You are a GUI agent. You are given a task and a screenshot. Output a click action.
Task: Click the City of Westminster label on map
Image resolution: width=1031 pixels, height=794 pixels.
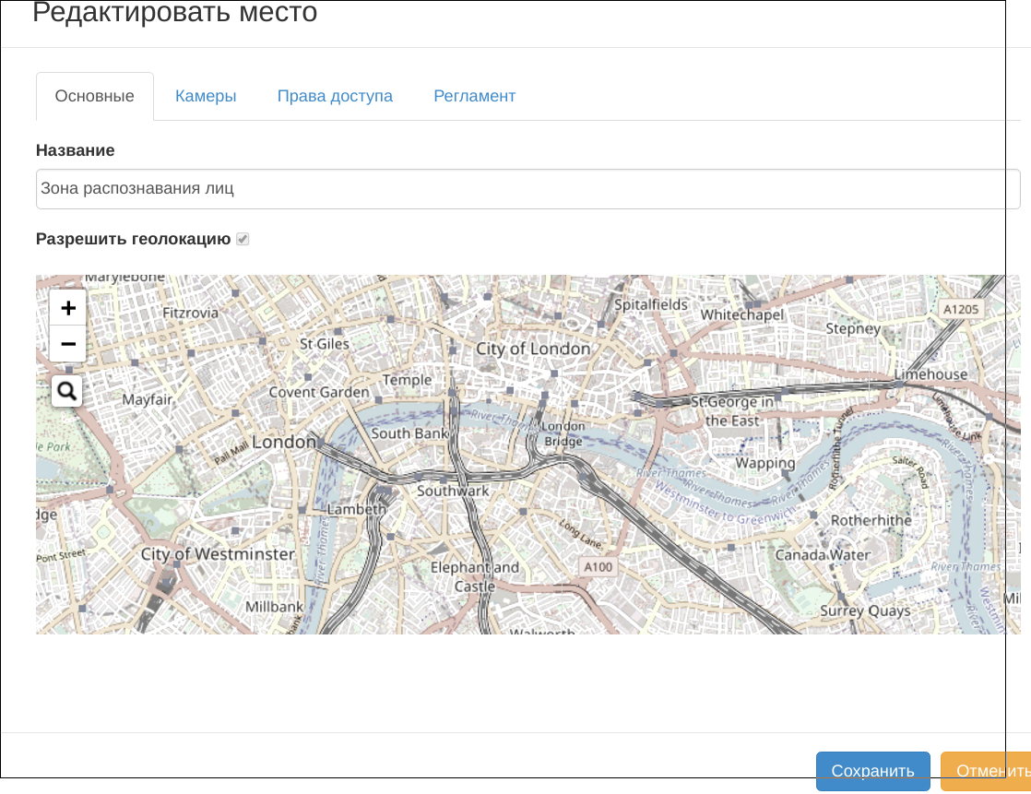click(218, 554)
